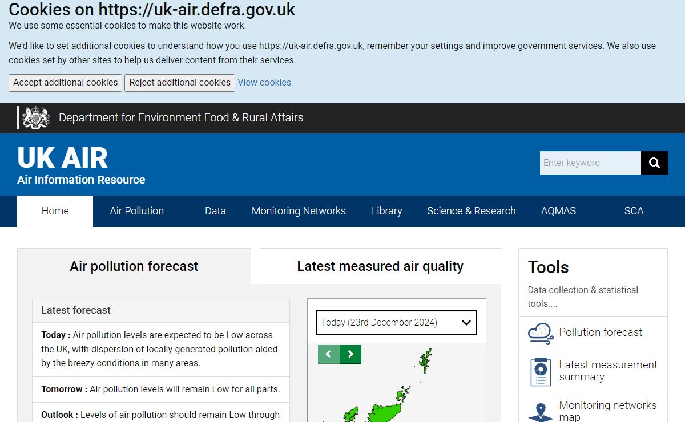
Task: Open the Science & Research menu
Action: click(x=471, y=211)
